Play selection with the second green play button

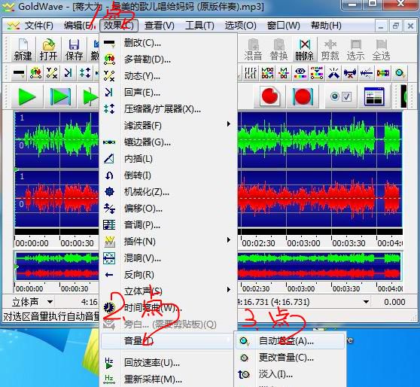tap(60, 96)
